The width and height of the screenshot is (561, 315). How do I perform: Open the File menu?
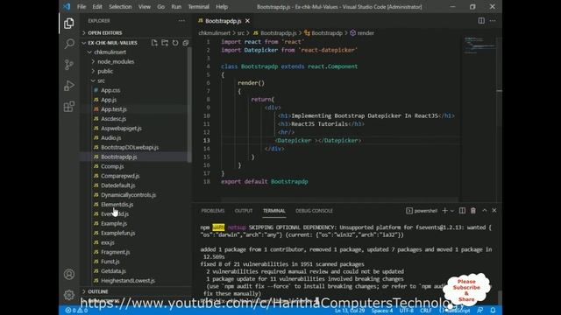pos(82,7)
